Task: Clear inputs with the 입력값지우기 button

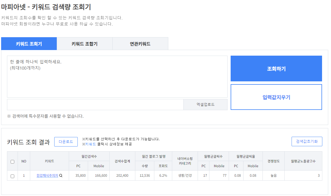Action: coord(276,97)
